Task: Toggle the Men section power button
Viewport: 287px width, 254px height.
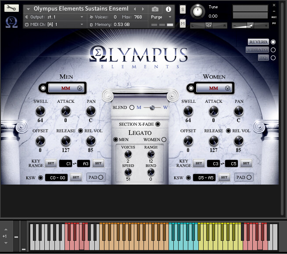Action: 43,88
